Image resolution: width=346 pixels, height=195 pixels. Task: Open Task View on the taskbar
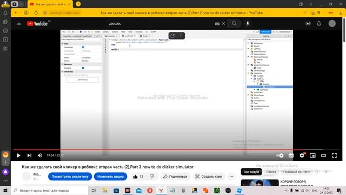click(94, 190)
